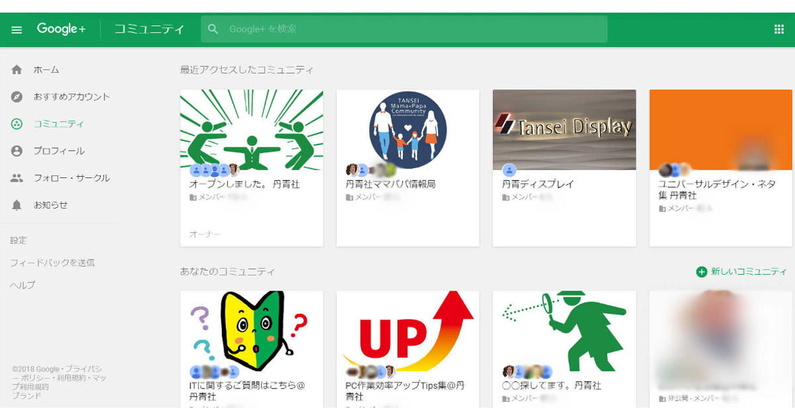The image size is (795, 417).
Task: Click title ITに関するご質問はこちら@丹青社
Action: pyautogui.click(x=247, y=391)
